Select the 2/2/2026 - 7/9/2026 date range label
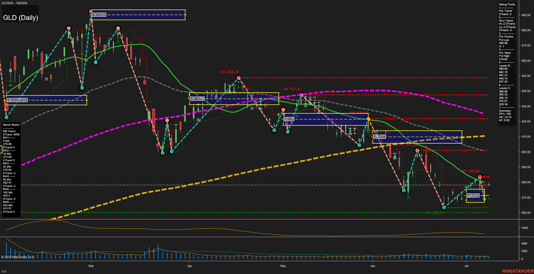Viewport: 534px width, 274px height. coord(14,3)
